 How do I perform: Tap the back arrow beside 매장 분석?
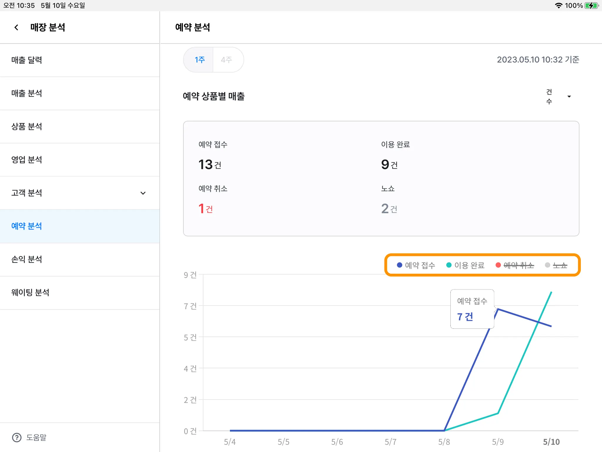tap(16, 27)
